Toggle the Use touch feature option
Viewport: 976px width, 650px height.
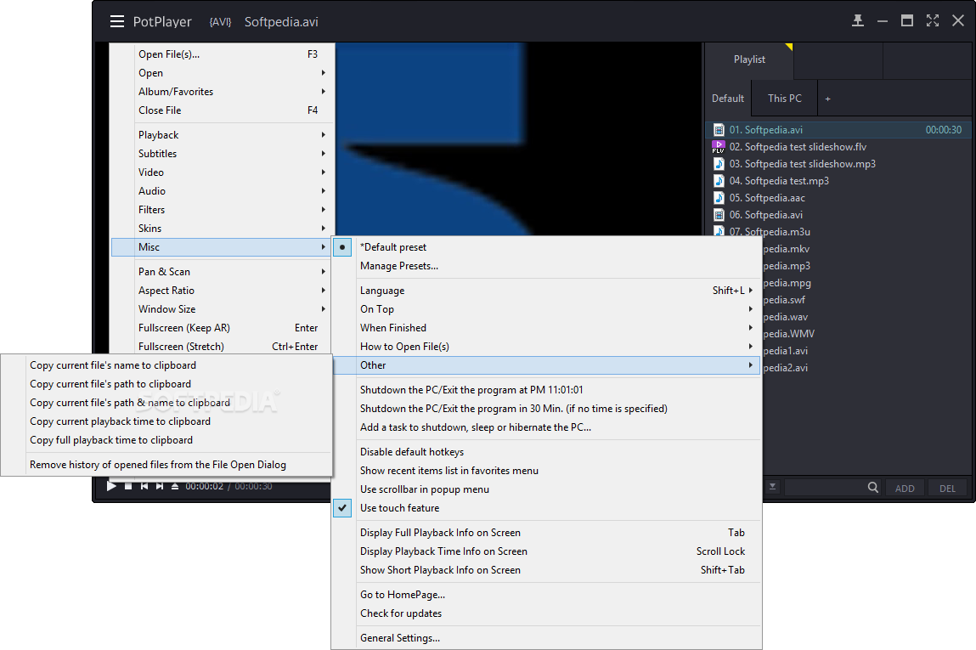click(x=547, y=508)
